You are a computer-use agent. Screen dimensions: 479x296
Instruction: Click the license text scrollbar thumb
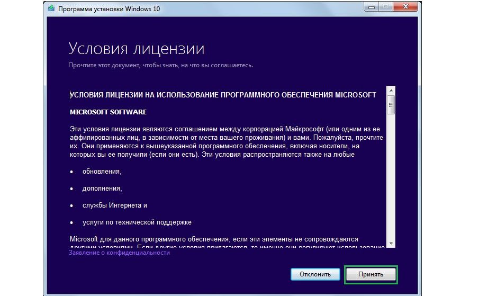click(391, 105)
